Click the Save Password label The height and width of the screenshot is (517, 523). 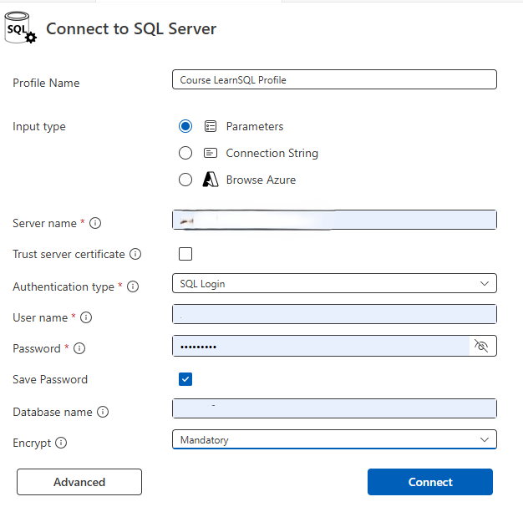(50, 379)
